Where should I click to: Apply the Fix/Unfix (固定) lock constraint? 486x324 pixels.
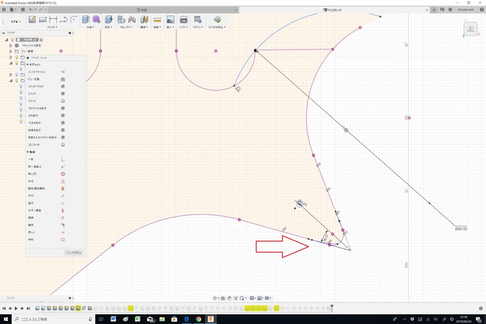pyautogui.click(x=63, y=189)
